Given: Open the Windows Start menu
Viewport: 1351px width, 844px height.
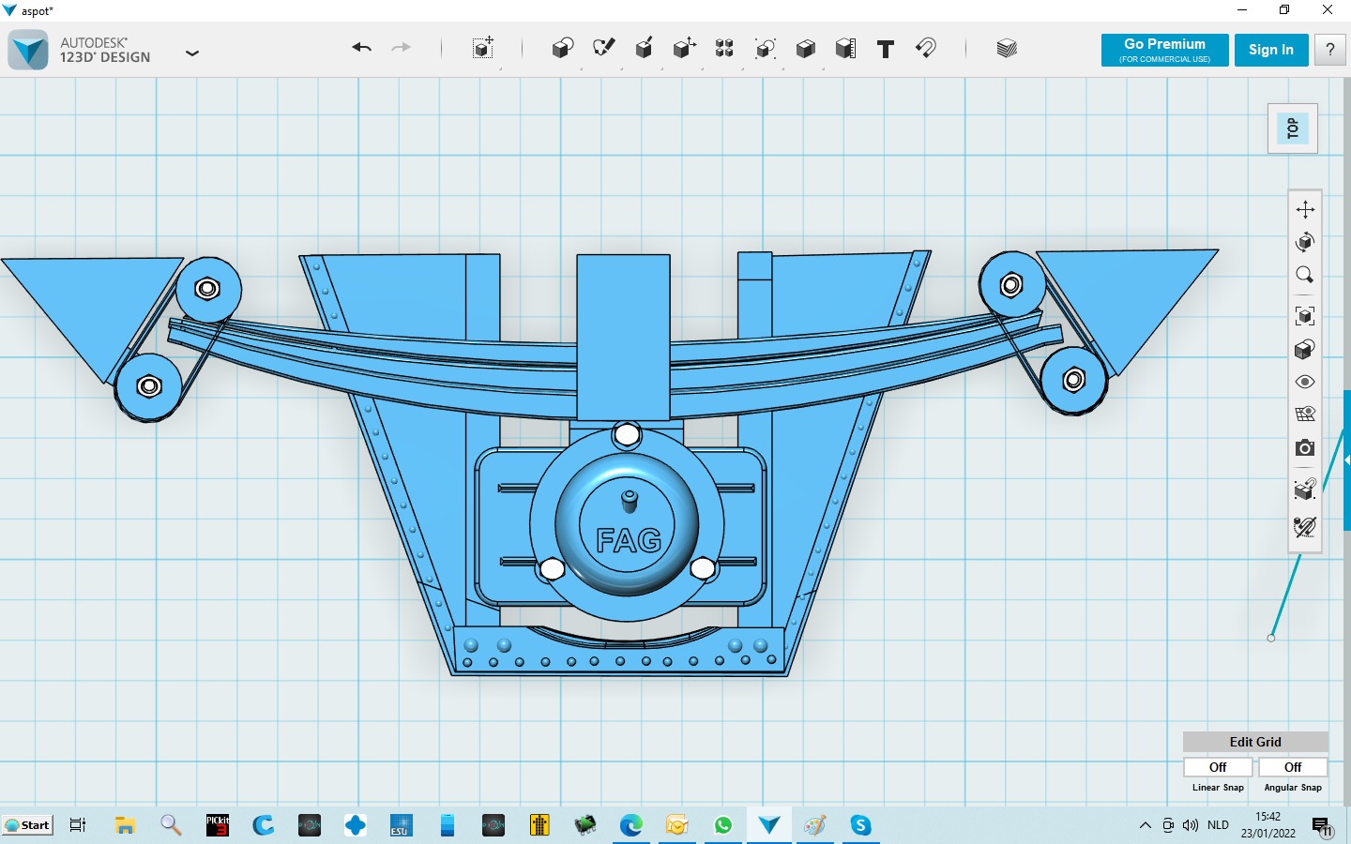Looking at the screenshot, I should tap(27, 825).
